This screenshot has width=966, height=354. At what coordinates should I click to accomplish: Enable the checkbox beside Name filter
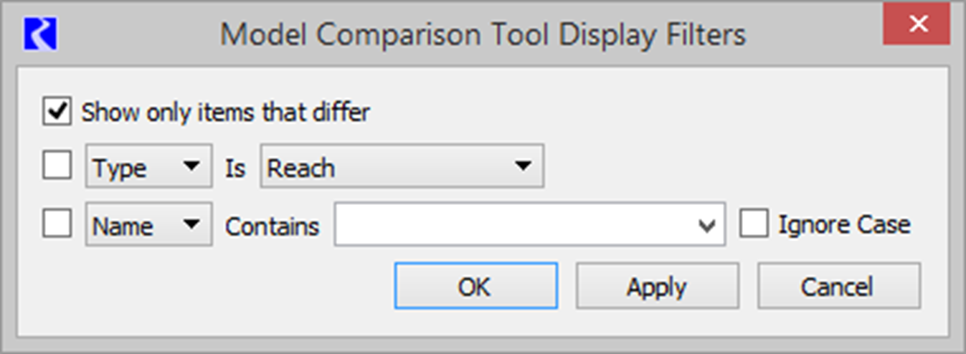[57, 225]
